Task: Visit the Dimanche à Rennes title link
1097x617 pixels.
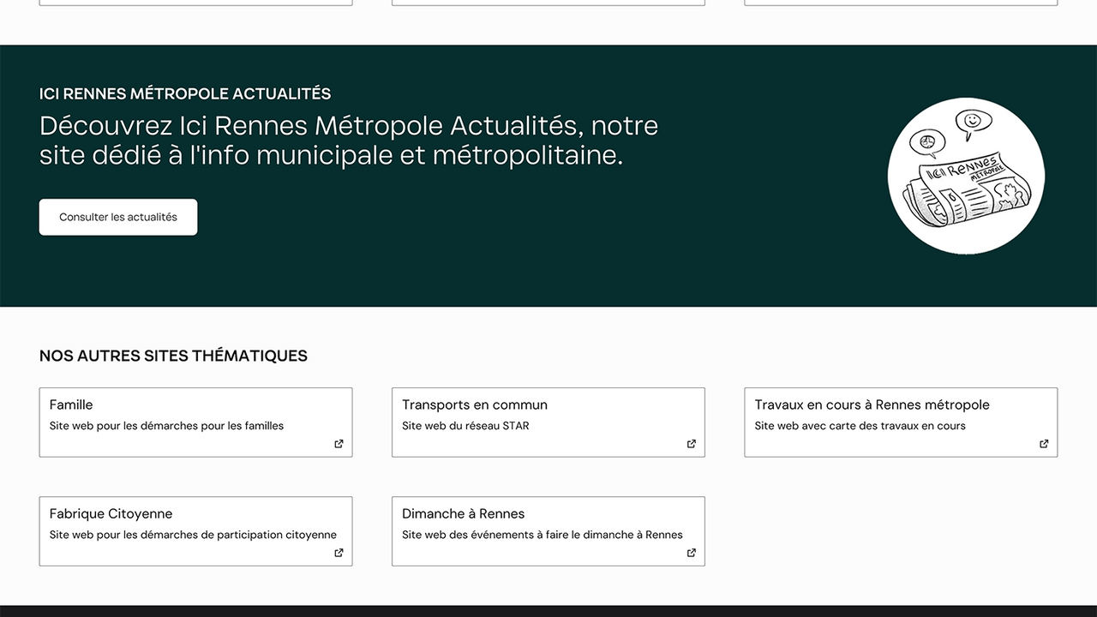Action: 463,513
